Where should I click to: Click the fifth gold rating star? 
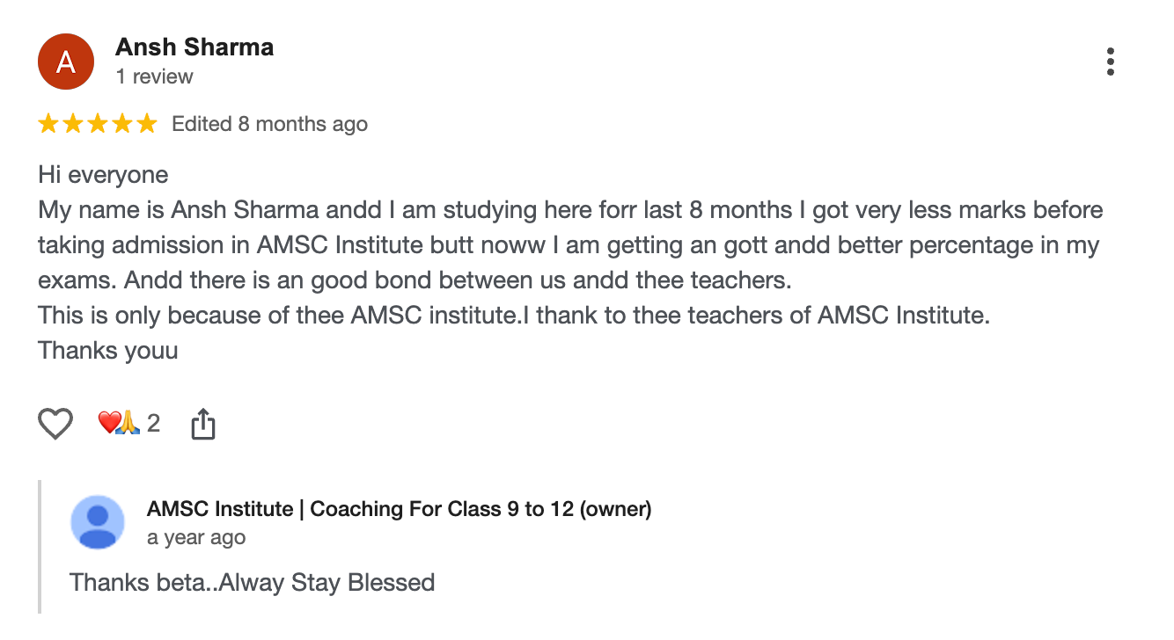(146, 124)
